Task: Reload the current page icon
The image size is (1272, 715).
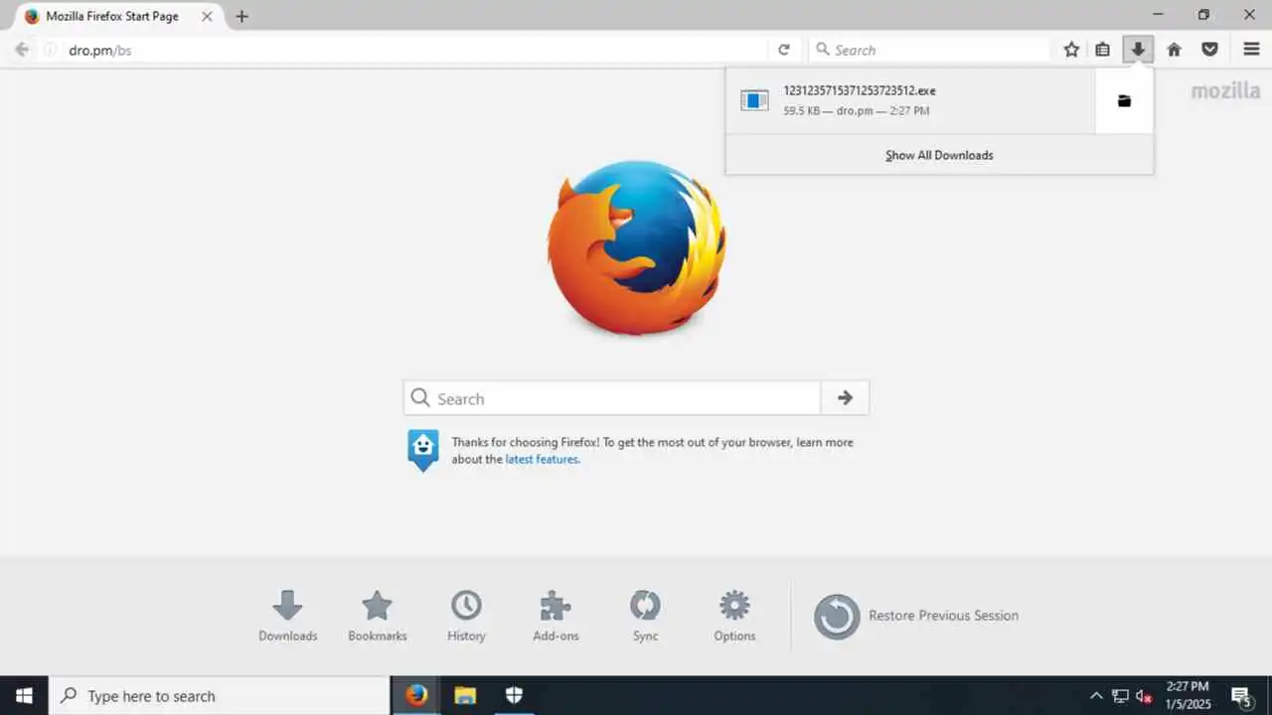Action: point(784,50)
